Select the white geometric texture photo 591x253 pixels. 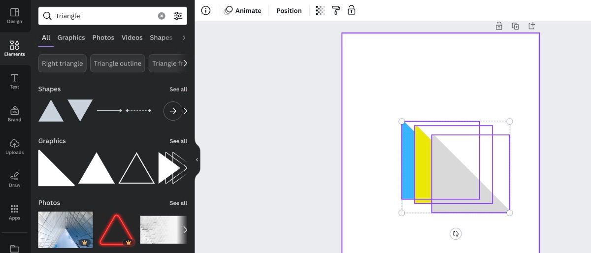[x=163, y=229]
